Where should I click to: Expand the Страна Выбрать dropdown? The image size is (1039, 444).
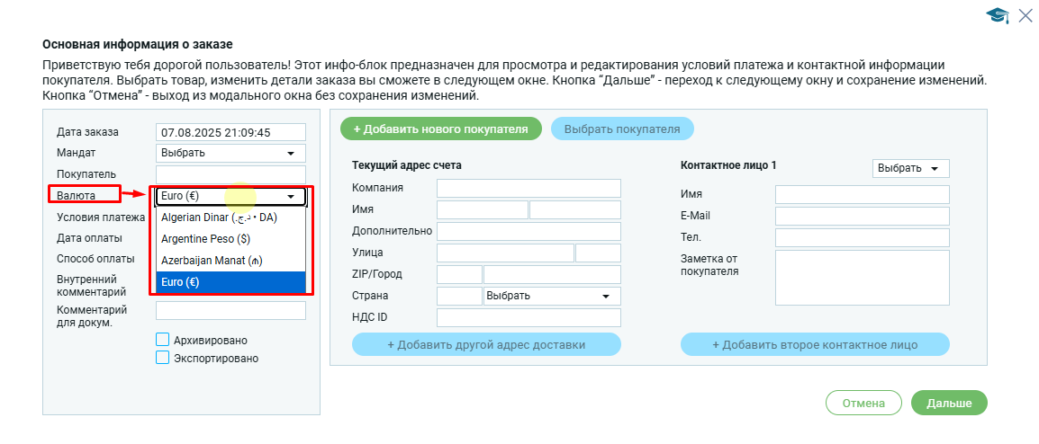pyautogui.click(x=552, y=296)
